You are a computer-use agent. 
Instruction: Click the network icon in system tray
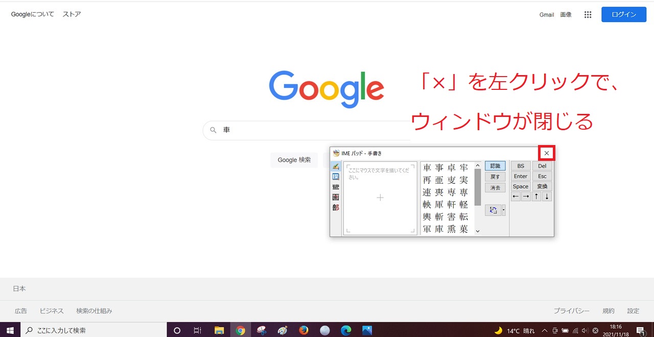(575, 330)
